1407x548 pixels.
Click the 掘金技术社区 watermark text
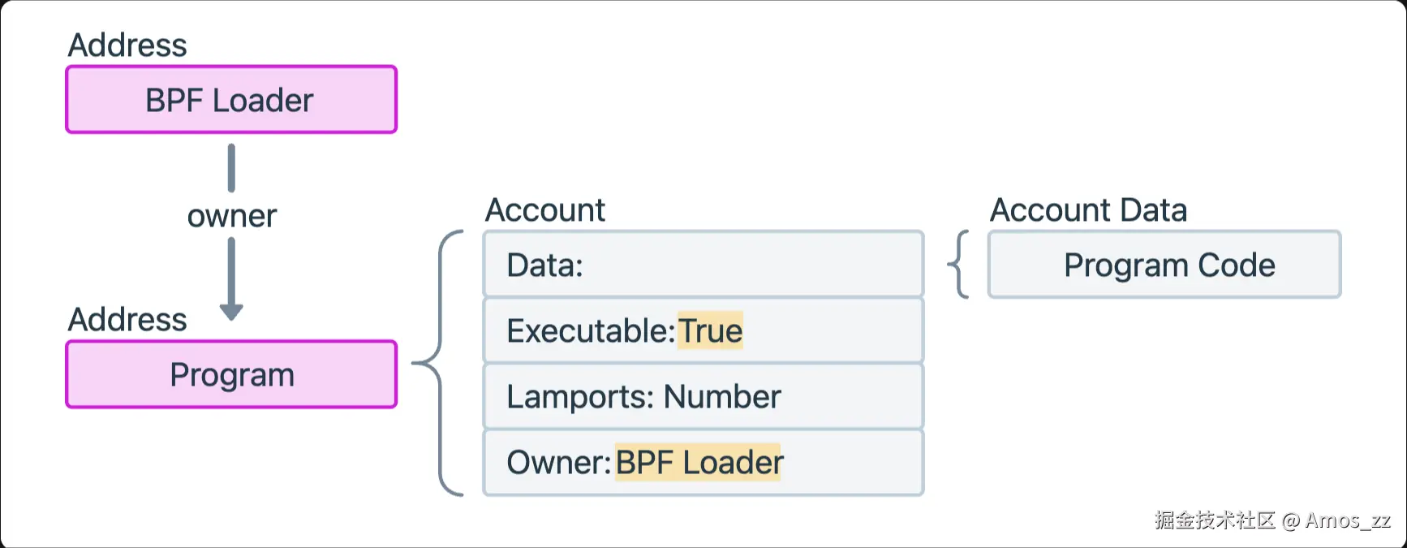1216,520
